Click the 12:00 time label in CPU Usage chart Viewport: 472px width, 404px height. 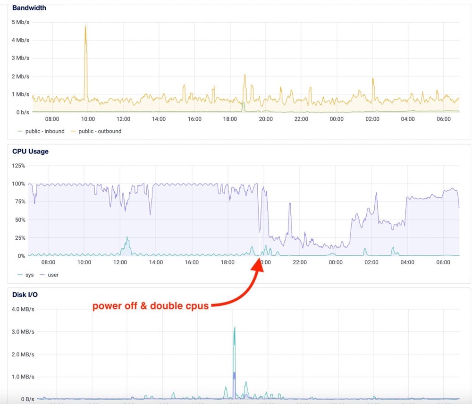(x=120, y=262)
